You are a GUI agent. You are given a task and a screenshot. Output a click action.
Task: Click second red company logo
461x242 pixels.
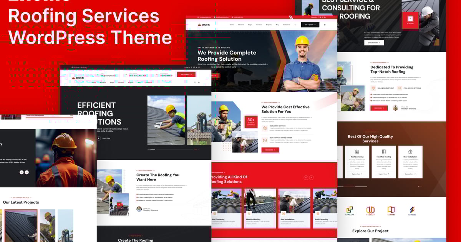(x=370, y=211)
